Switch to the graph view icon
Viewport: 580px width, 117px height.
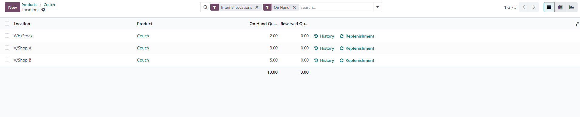(x=572, y=7)
